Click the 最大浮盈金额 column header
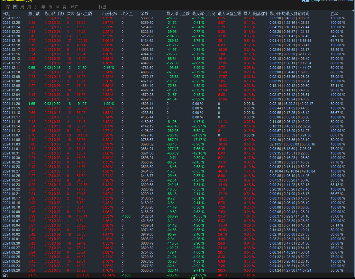 229,14
